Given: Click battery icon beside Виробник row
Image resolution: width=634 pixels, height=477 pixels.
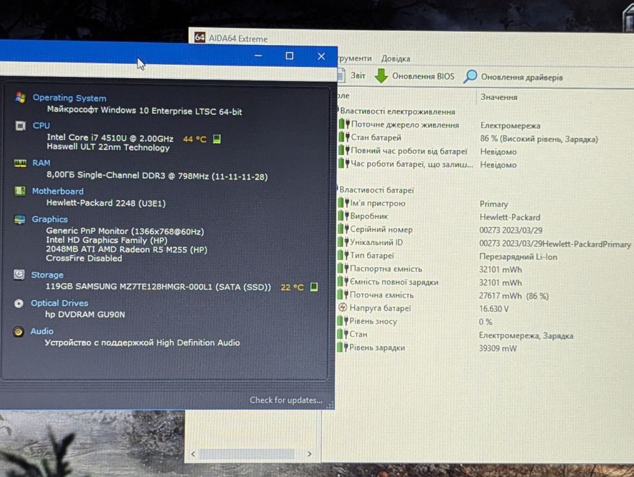Looking at the screenshot, I should tap(343, 216).
